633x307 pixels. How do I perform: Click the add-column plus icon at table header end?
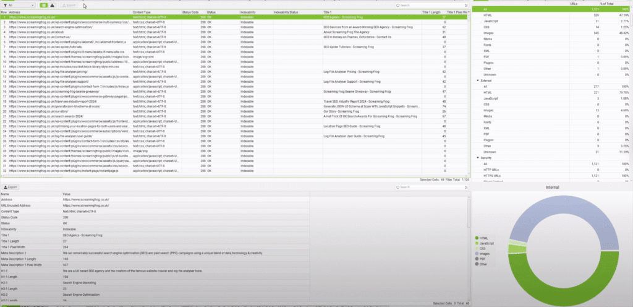click(467, 12)
